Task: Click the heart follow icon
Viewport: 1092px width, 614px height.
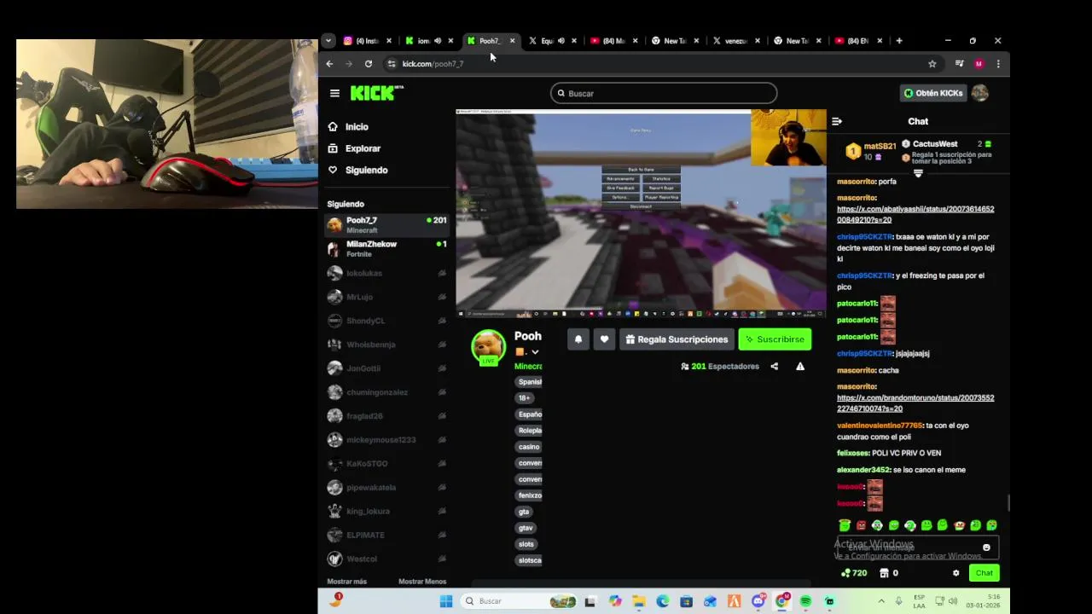Action: (604, 339)
